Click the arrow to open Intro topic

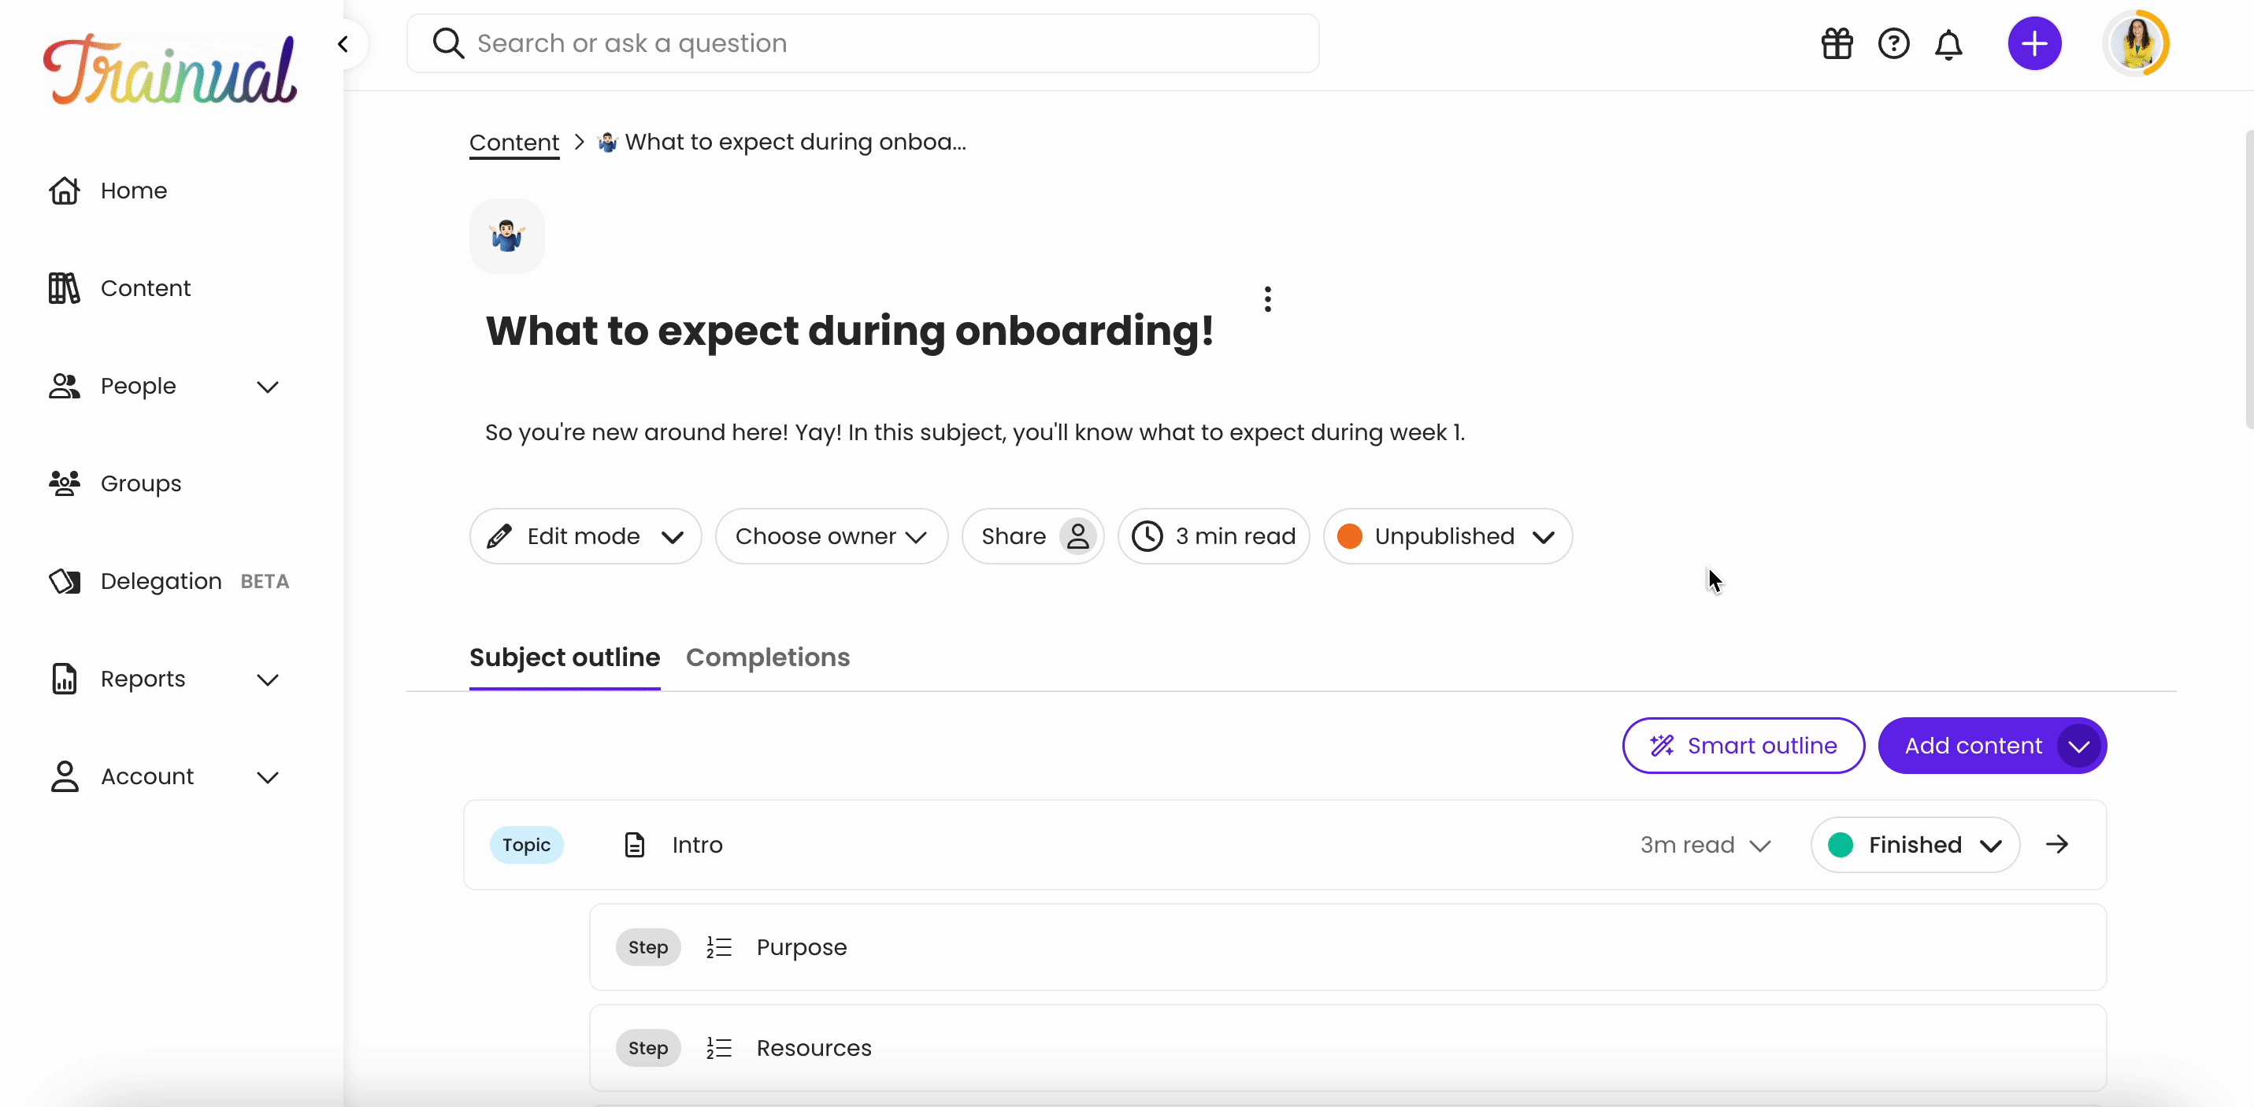(2056, 844)
